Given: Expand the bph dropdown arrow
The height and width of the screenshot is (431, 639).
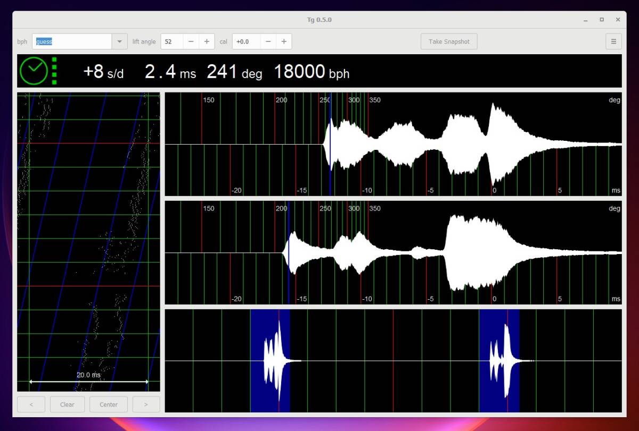Looking at the screenshot, I should point(119,41).
